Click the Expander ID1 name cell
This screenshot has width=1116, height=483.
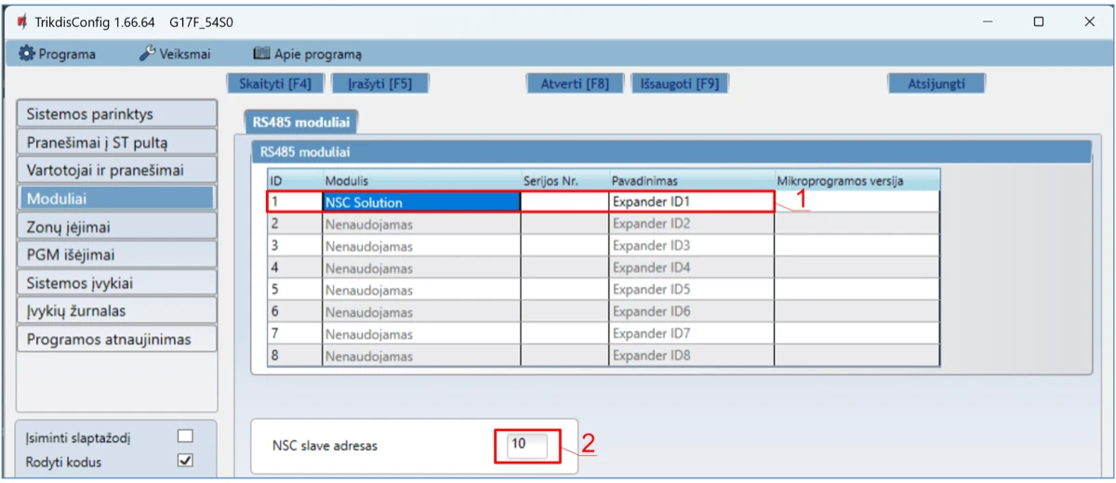(x=691, y=202)
